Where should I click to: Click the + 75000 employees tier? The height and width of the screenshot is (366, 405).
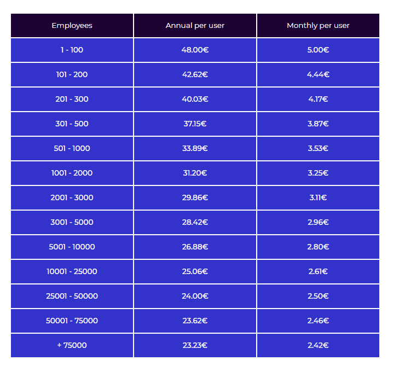(x=72, y=345)
